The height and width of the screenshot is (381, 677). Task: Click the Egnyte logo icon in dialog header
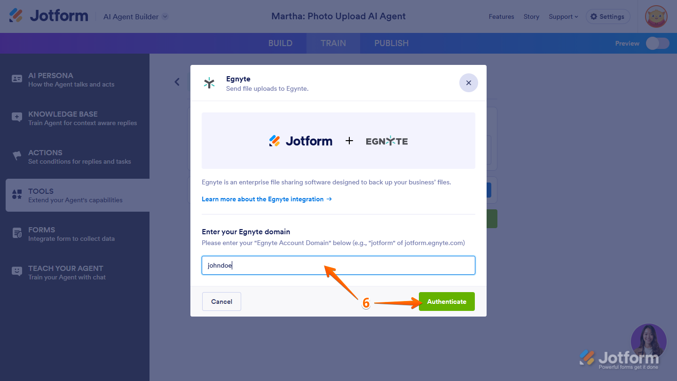(x=209, y=83)
